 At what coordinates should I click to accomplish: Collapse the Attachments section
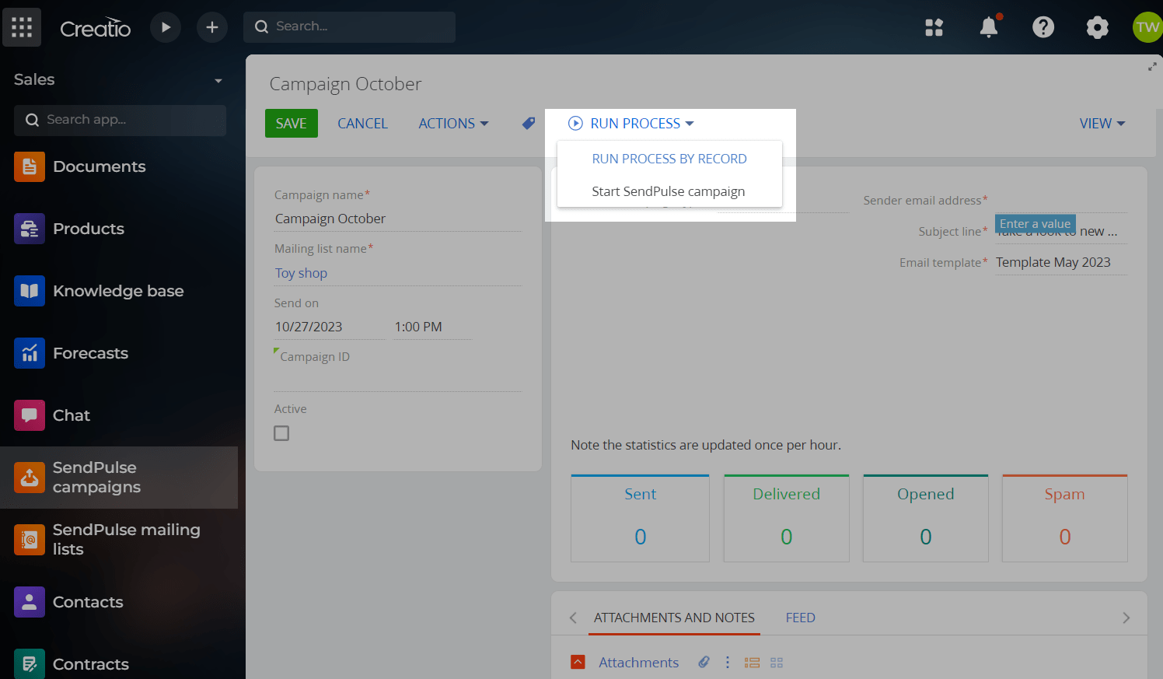pyautogui.click(x=578, y=662)
